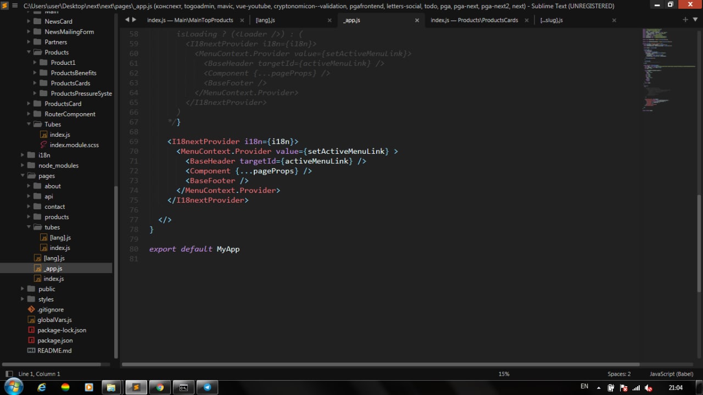
Task: Open [lang].js inside the pages/tubes folder
Action: 60,237
